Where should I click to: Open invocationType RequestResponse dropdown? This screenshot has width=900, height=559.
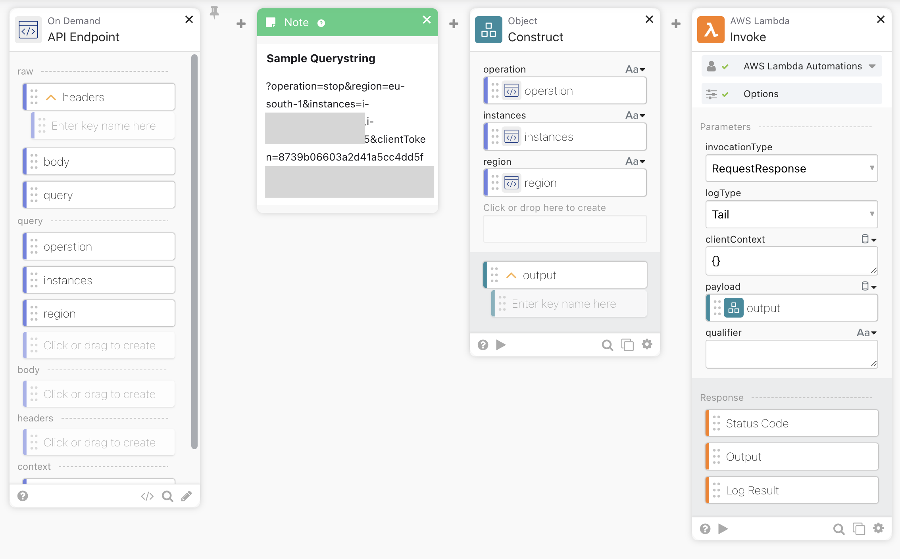click(791, 168)
